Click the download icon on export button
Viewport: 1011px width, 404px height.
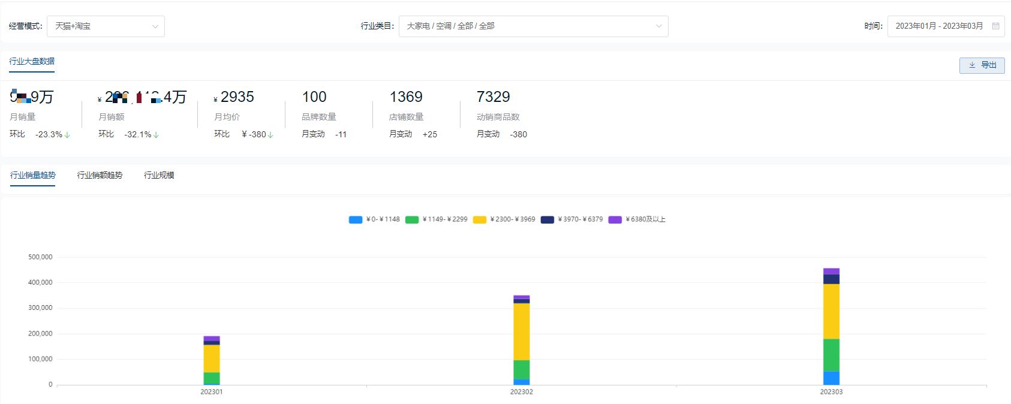(x=972, y=65)
